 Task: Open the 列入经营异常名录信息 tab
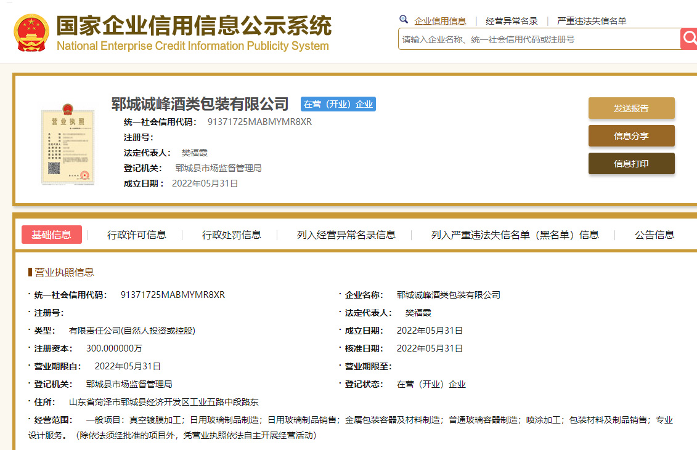(346, 235)
